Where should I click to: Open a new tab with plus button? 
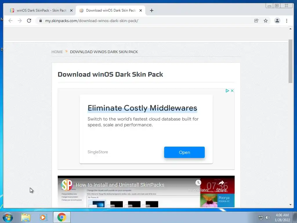pos(151,10)
